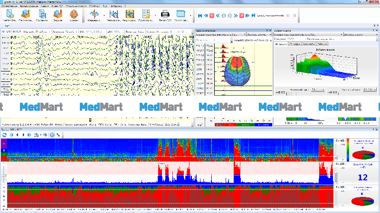Screen dimensions: 380x213
Task: Open examination from archive box icon
Action: point(26,14)
